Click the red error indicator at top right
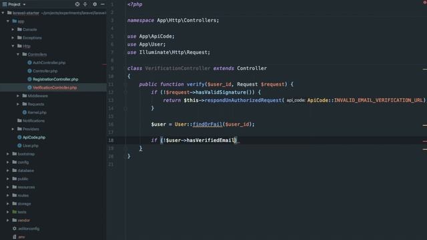 tap(425, 2)
